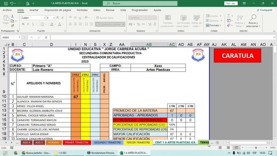Cut selection with scissors icon
The width and height of the screenshot is (277, 156).
(13, 16)
